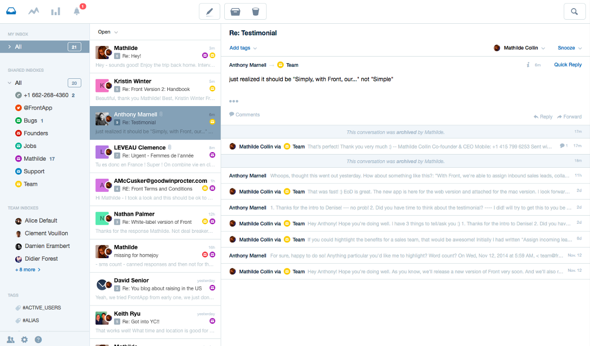Open the bar chart analytics icon
The image size is (590, 346).
pos(56,11)
